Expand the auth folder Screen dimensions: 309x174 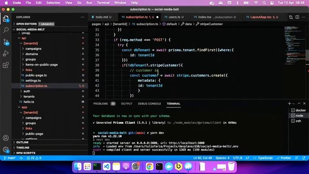(27, 91)
